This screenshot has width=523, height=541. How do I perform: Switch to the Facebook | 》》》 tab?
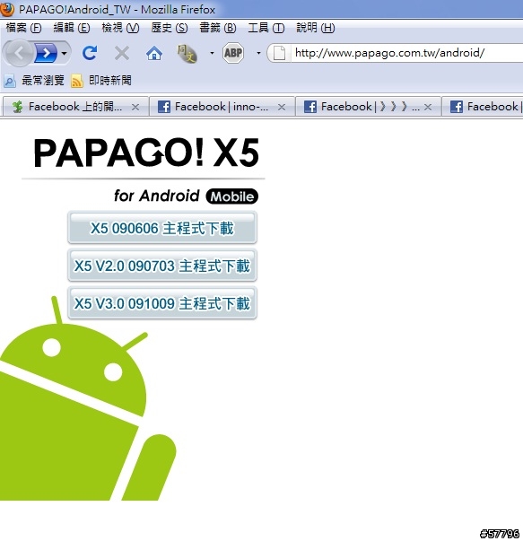[368, 107]
